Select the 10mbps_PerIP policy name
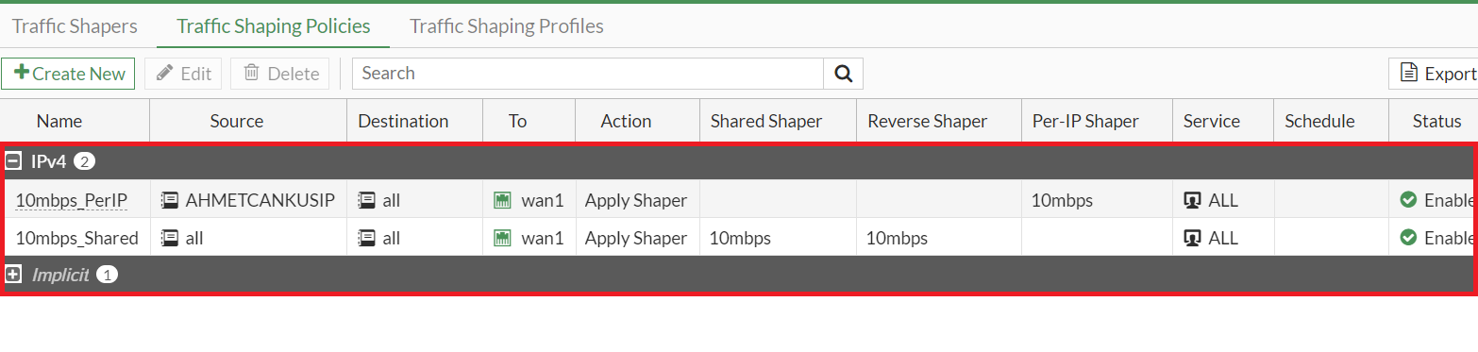Viewport: 1478px width, 352px height. 72,200
